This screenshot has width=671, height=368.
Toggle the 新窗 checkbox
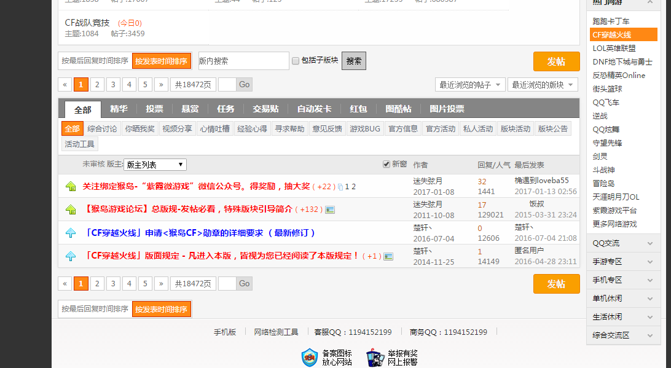point(387,164)
